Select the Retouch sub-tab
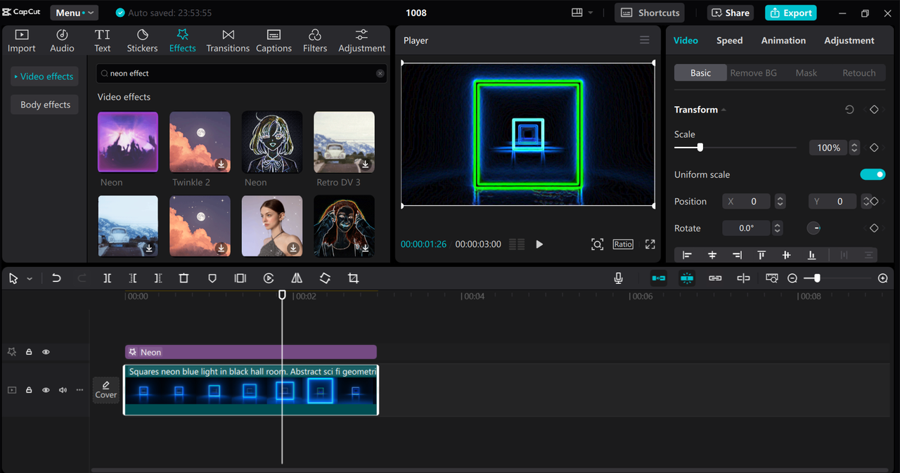The width and height of the screenshot is (900, 473). click(x=859, y=72)
